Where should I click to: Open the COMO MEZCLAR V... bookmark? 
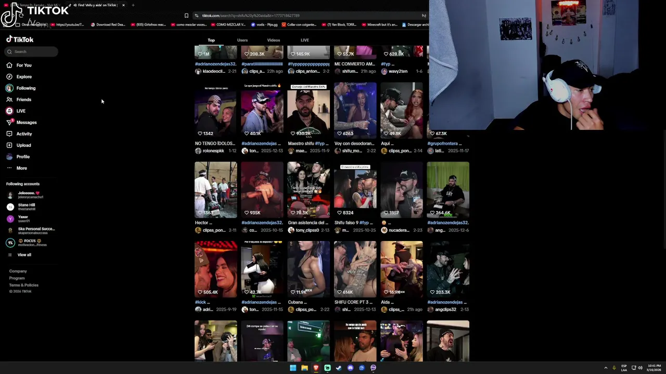[228, 24]
